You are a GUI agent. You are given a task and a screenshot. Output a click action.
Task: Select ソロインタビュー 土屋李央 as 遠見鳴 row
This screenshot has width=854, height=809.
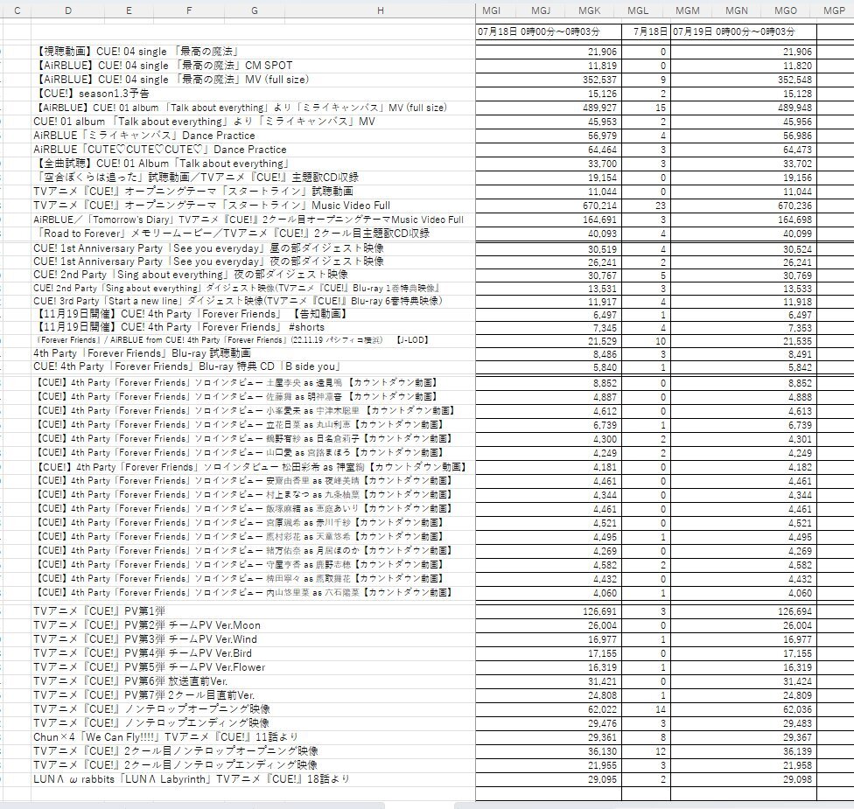(x=237, y=383)
